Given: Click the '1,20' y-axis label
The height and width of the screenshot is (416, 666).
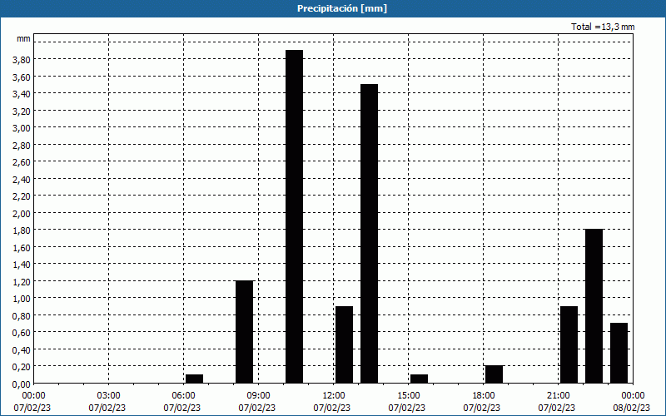Looking at the screenshot, I should click(22, 281).
